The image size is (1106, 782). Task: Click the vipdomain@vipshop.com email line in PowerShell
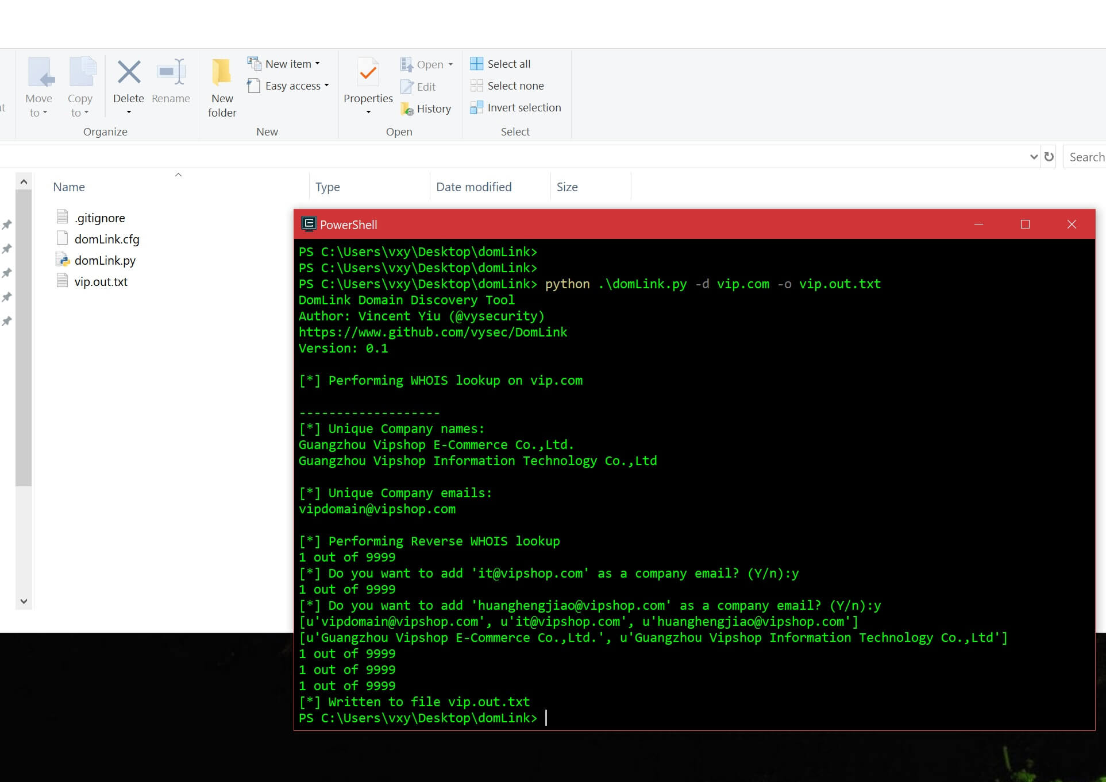click(x=377, y=509)
